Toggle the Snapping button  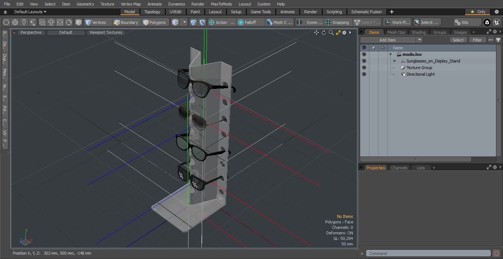(337, 22)
